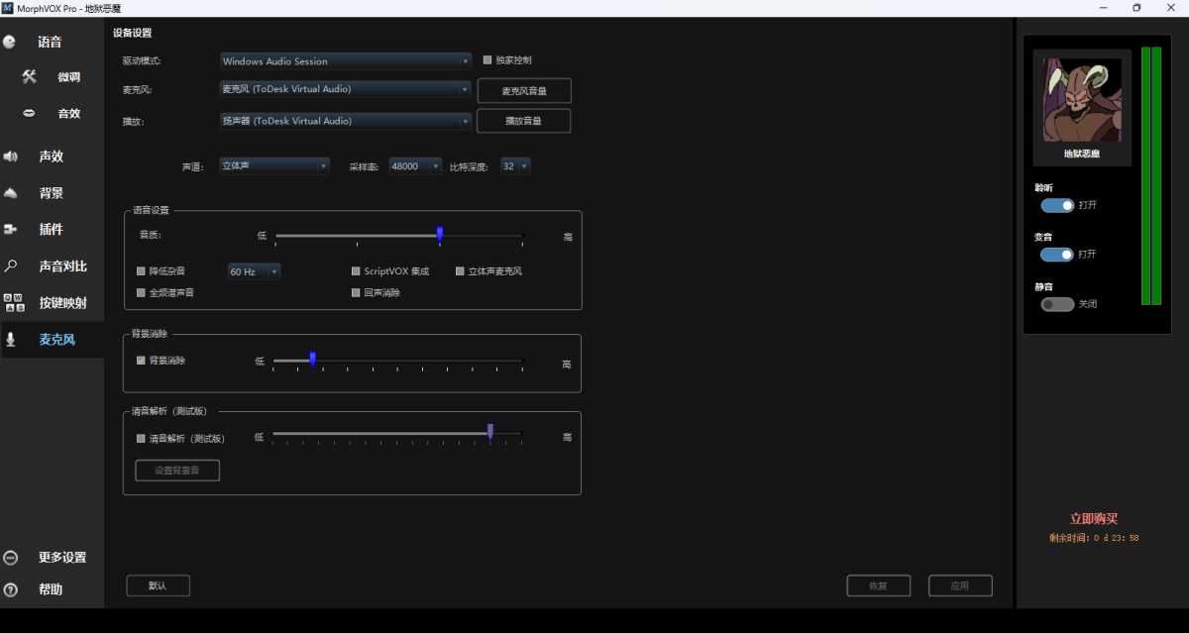Enable the 静音 (Mute) toggle
This screenshot has width=1189, height=633.
tap(1056, 304)
